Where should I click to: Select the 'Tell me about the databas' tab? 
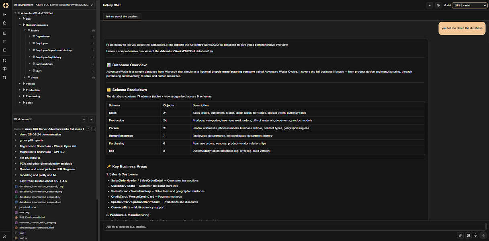click(121, 16)
